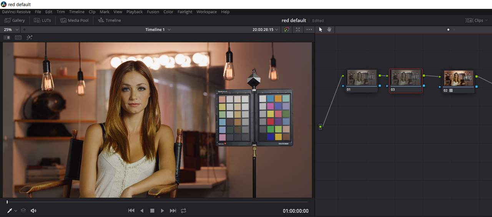The image size is (492, 217).
Task: Click node 01 green RGB output square
Action: (380, 76)
